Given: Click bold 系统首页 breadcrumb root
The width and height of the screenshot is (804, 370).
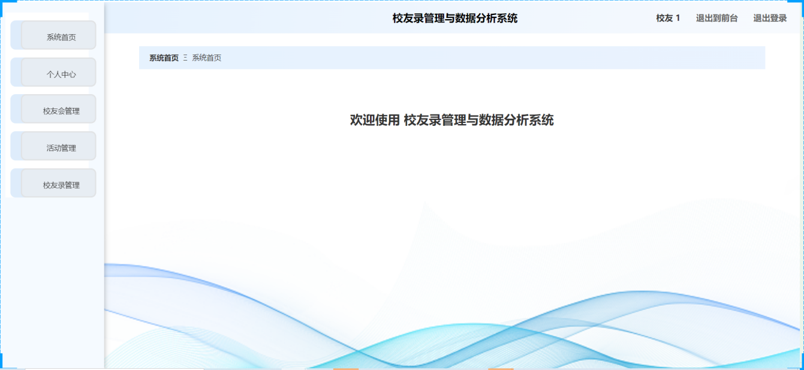Looking at the screenshot, I should 164,58.
